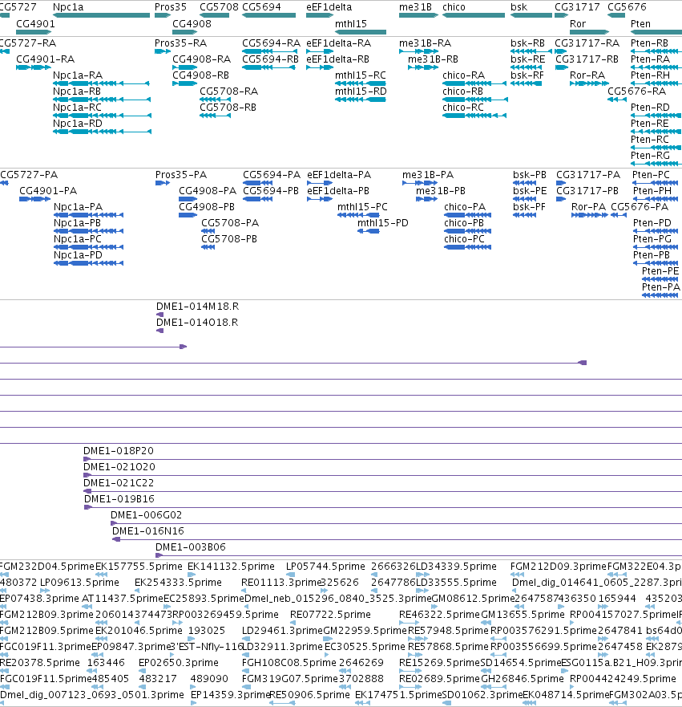Click transcript CG5676-RA

[x=636, y=91]
